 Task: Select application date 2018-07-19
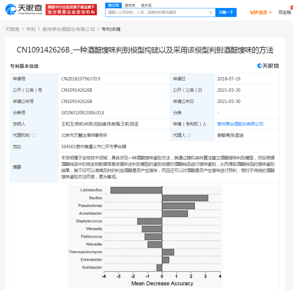(x=229, y=79)
